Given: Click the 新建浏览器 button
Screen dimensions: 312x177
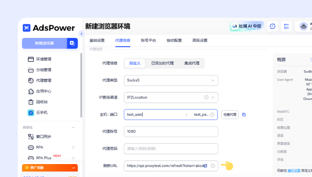Looking at the screenshot, I should point(45,43).
